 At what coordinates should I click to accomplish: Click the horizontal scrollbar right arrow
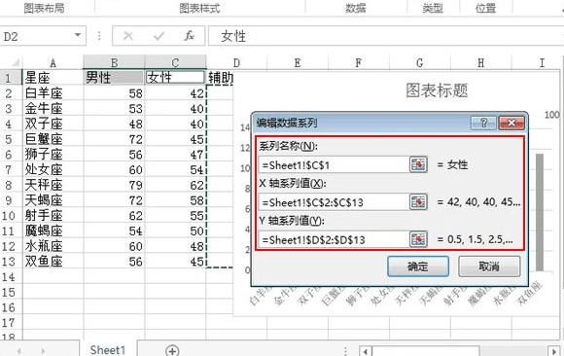point(553,351)
